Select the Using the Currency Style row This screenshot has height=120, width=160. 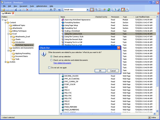click(x=108, y=37)
